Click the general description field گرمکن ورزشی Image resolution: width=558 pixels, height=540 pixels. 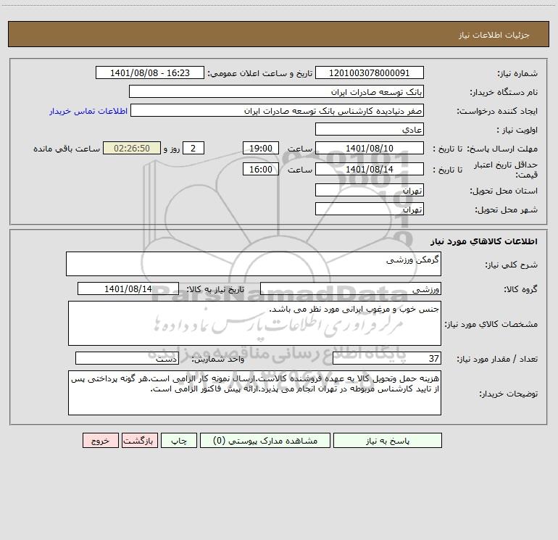click(254, 264)
